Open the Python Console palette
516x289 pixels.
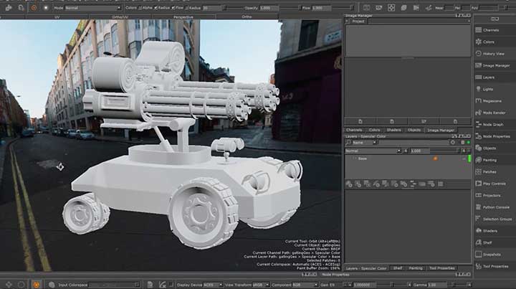[x=494, y=207]
